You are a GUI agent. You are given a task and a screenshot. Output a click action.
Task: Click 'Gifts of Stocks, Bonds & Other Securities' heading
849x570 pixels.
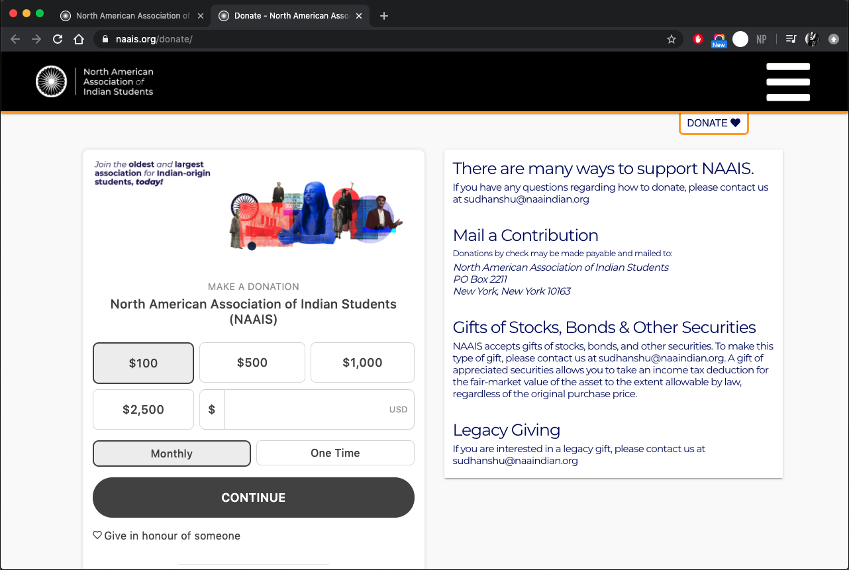tap(604, 327)
